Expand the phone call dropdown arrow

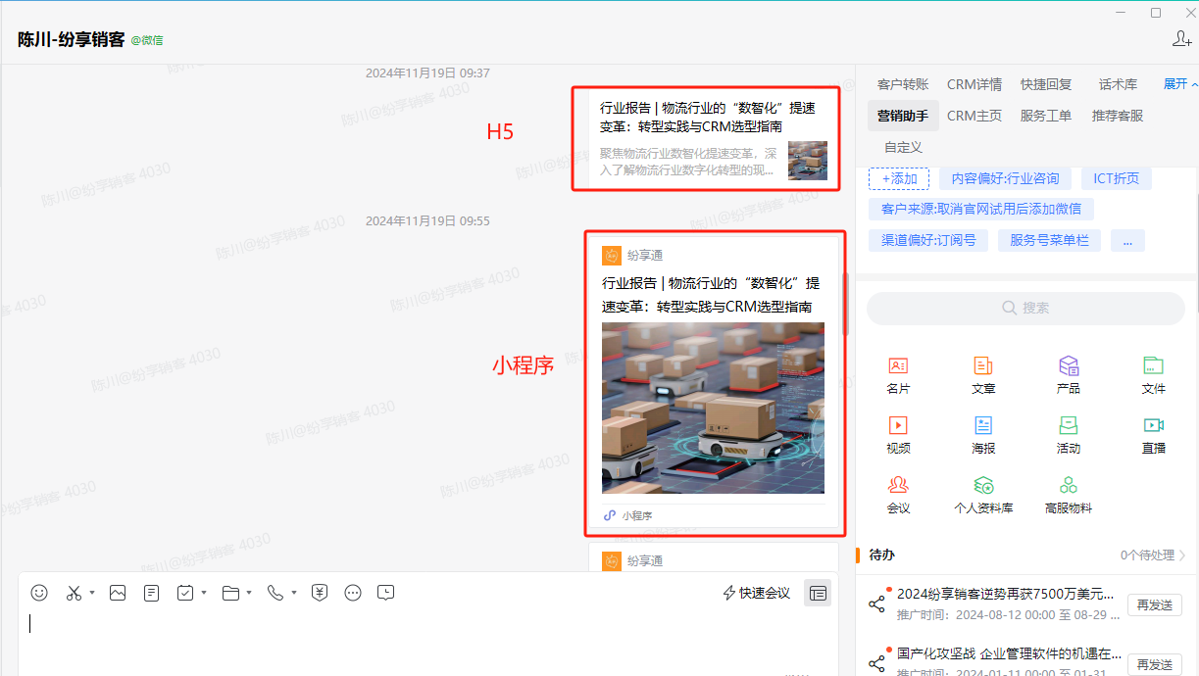click(x=293, y=593)
